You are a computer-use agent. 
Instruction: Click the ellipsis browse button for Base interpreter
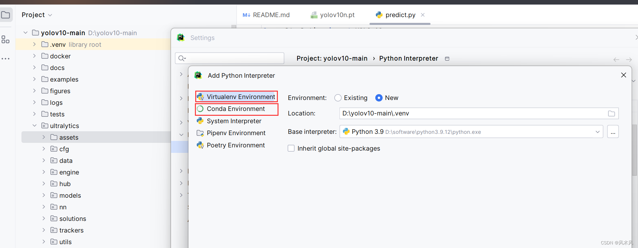(x=613, y=132)
